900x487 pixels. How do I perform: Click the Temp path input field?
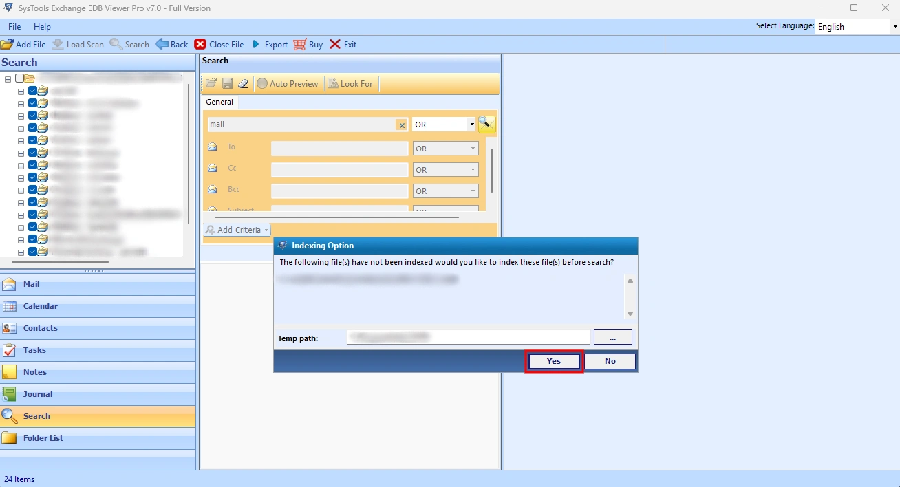coord(469,337)
